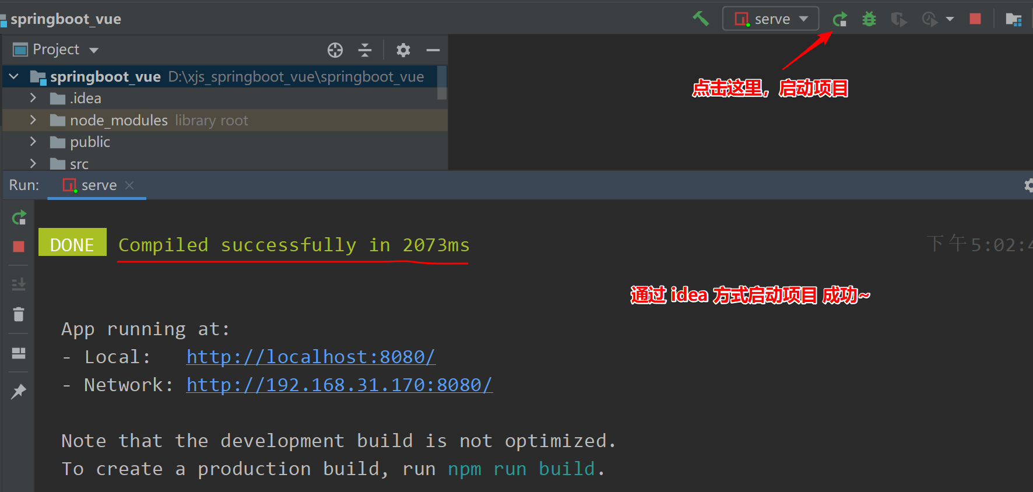Expand the .idea folder
This screenshot has width=1033, height=492.
(x=33, y=98)
